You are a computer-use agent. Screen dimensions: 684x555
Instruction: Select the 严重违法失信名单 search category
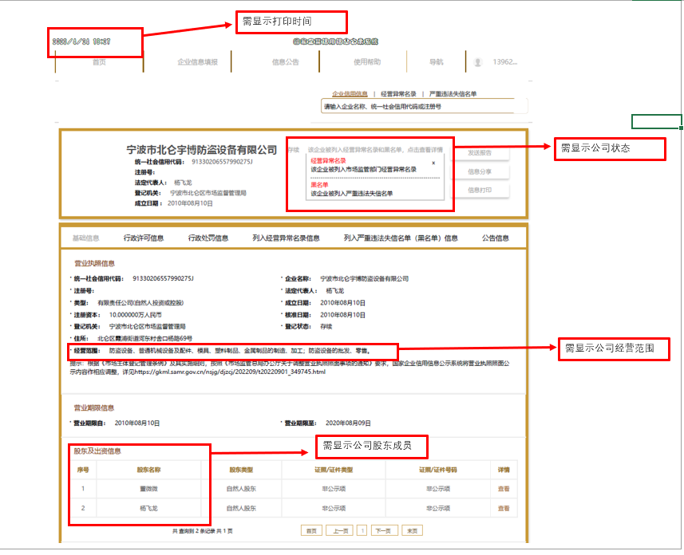(x=453, y=94)
